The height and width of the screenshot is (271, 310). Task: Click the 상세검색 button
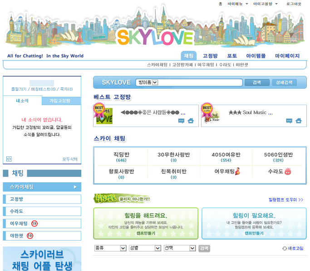[284, 82]
